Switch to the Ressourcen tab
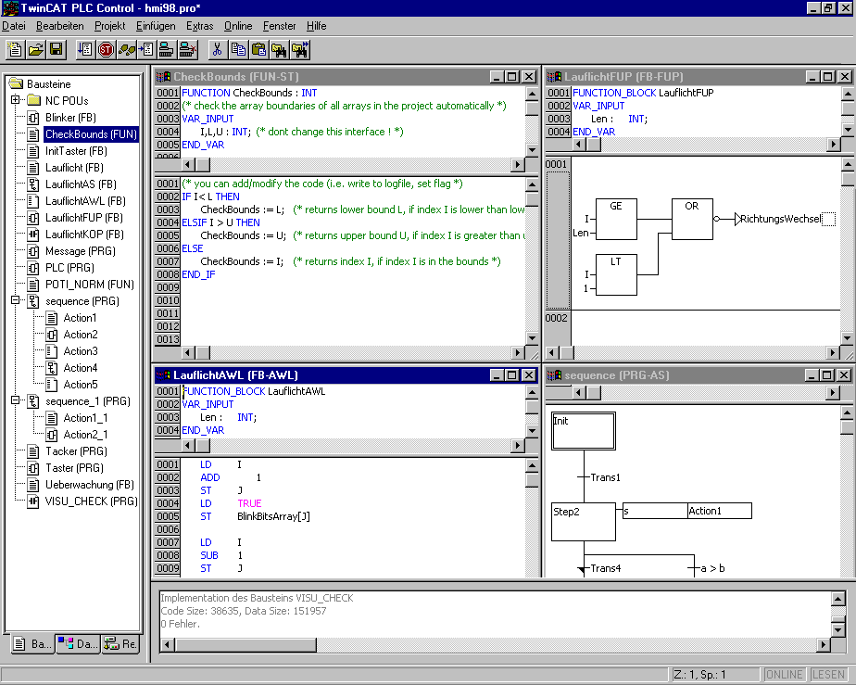Image resolution: width=856 pixels, height=685 pixels. point(120,643)
